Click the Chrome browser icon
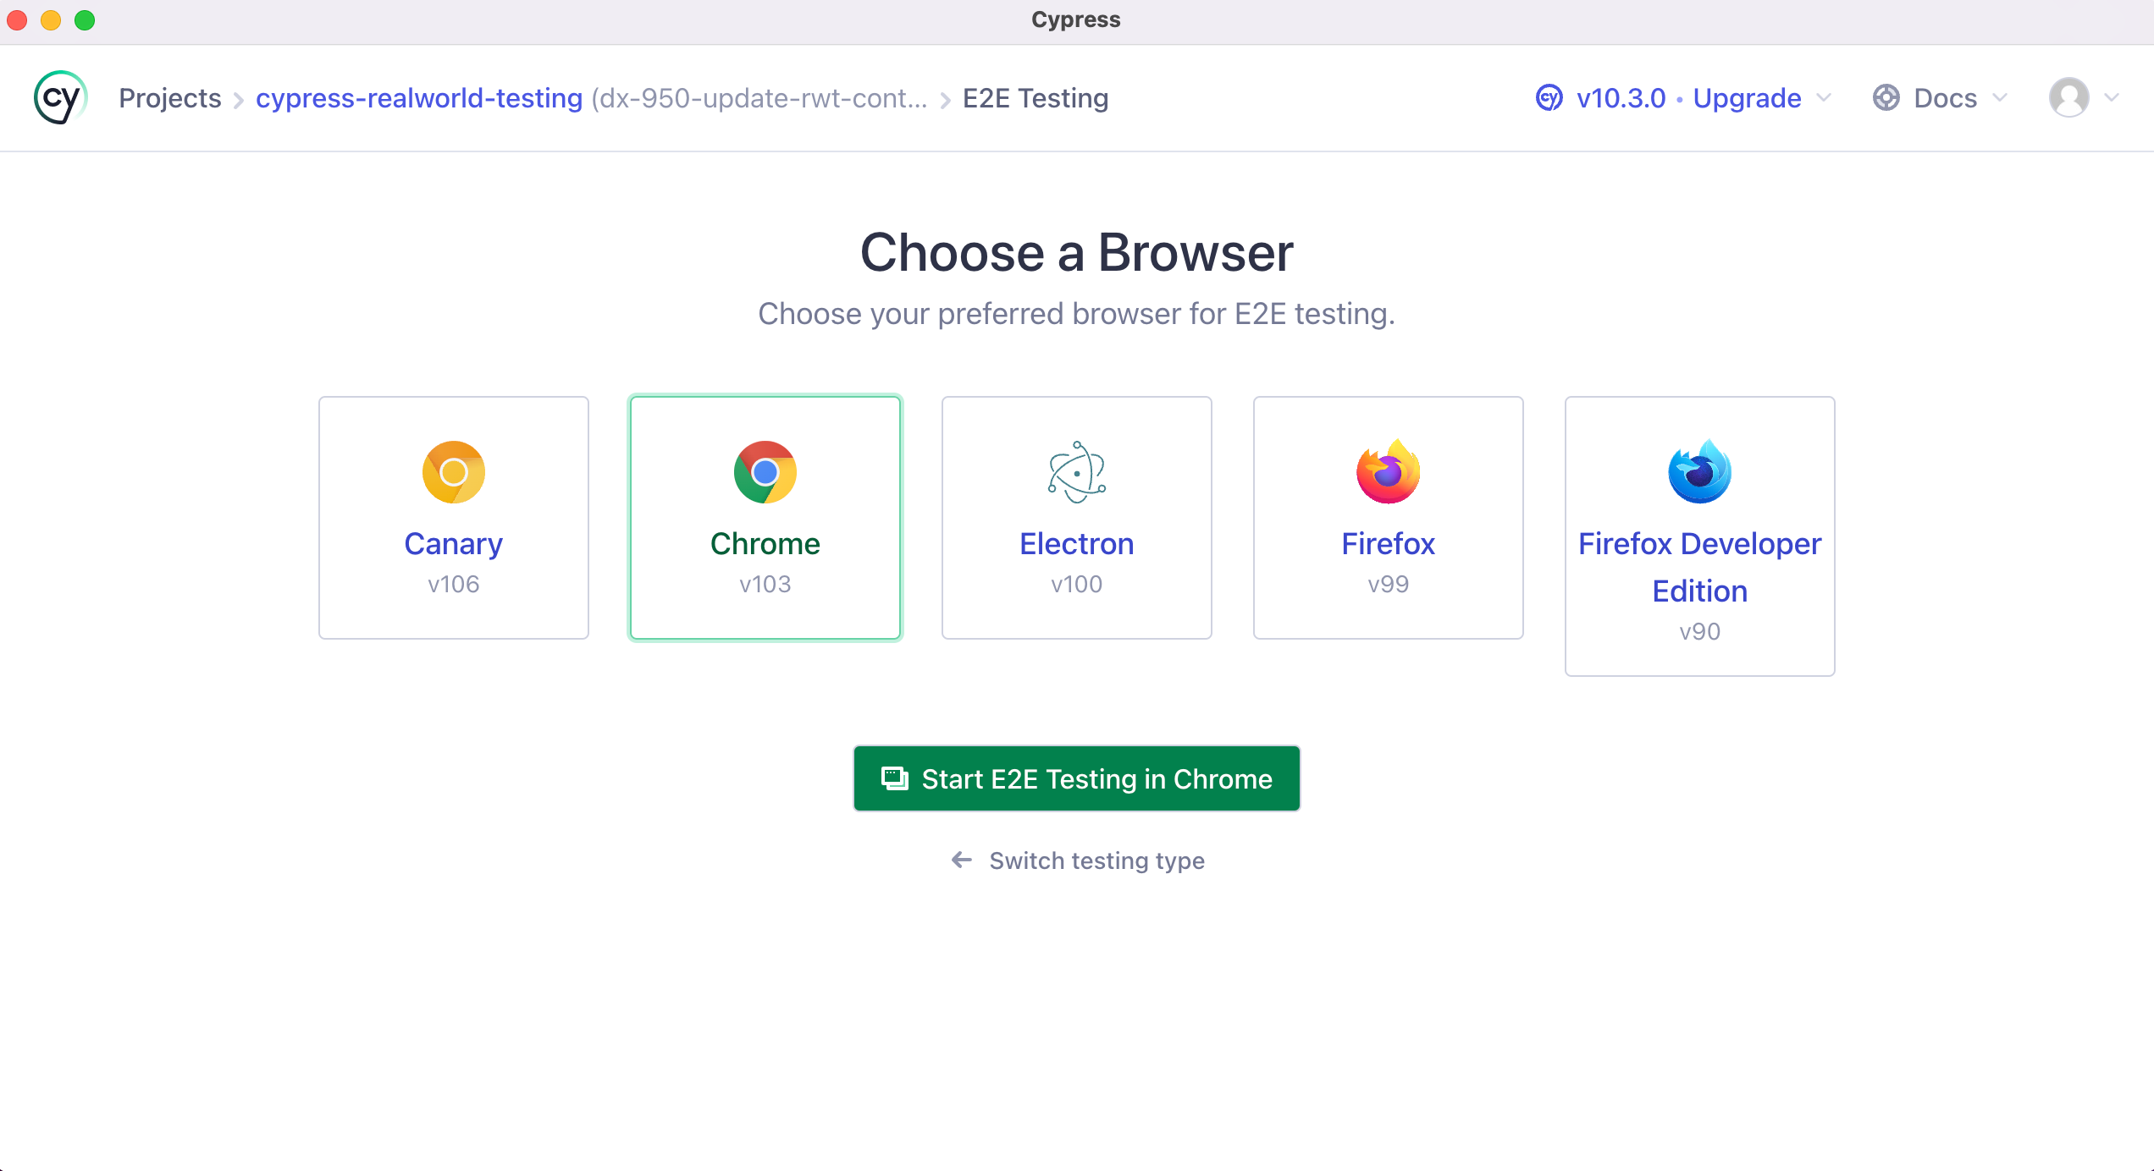The width and height of the screenshot is (2154, 1171). click(765, 472)
